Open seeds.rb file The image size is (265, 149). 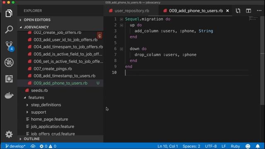[60, 90]
